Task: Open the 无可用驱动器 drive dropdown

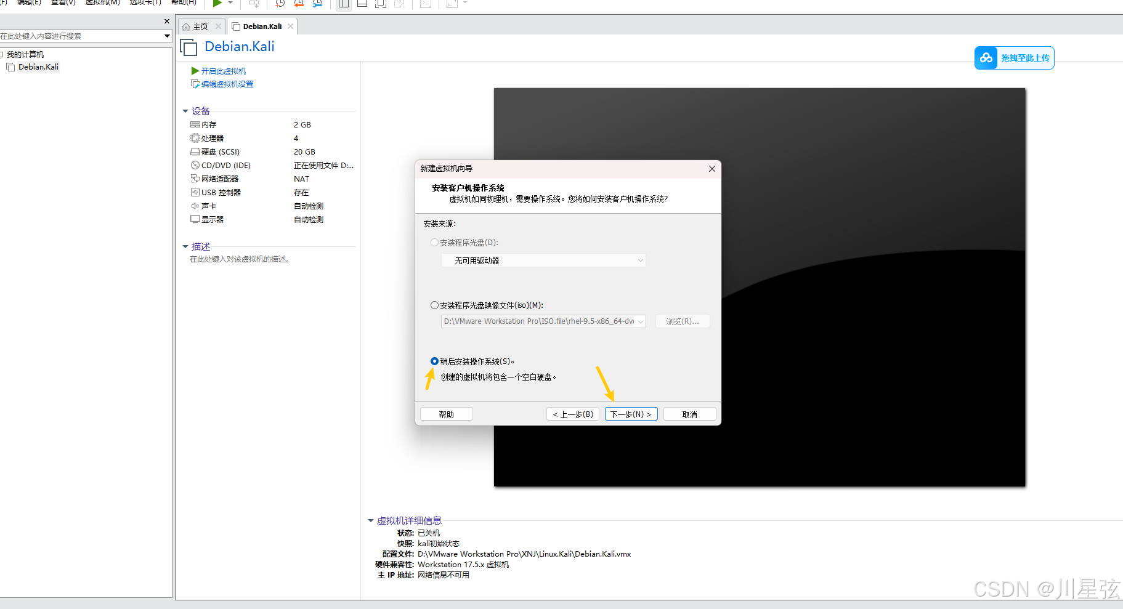Action: click(543, 260)
